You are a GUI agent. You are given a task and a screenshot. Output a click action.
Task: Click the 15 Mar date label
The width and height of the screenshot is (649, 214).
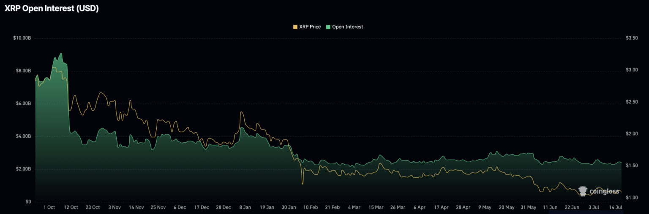[376, 208]
